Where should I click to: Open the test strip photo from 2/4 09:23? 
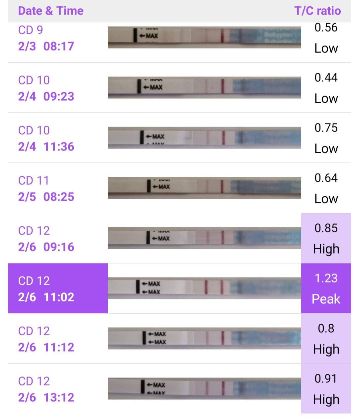[204, 87]
